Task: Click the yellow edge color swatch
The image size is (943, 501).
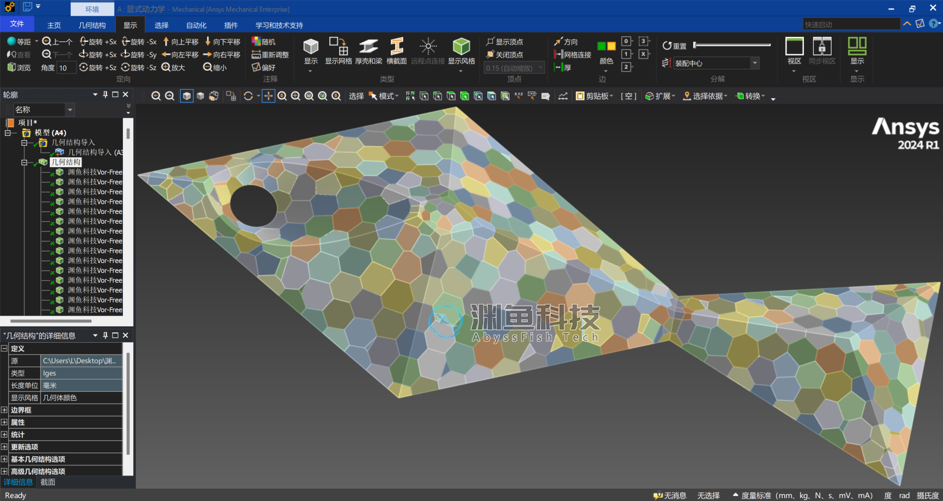Action: tap(612, 46)
